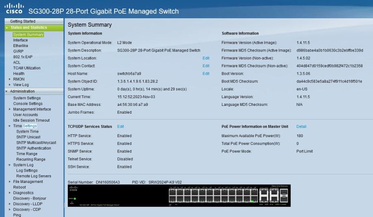The image size is (373, 217).
Task: Select Reboot in the Administration menu
Action: click(x=19, y=187)
